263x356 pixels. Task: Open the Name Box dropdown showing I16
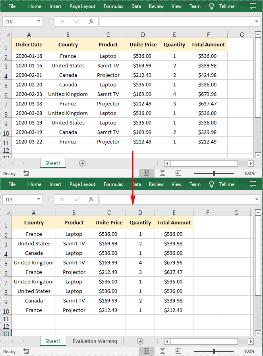(39, 21)
